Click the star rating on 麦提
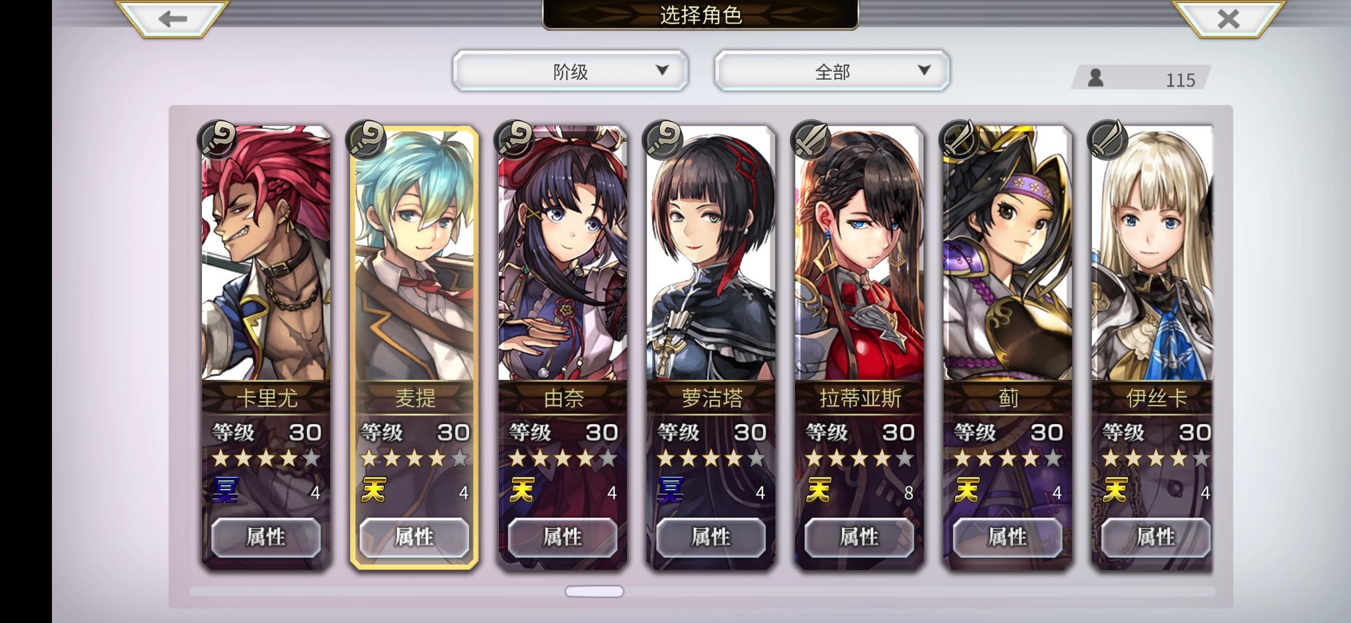The width and height of the screenshot is (1351, 623). pyautogui.click(x=415, y=459)
